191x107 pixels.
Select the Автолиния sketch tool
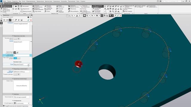24,6
